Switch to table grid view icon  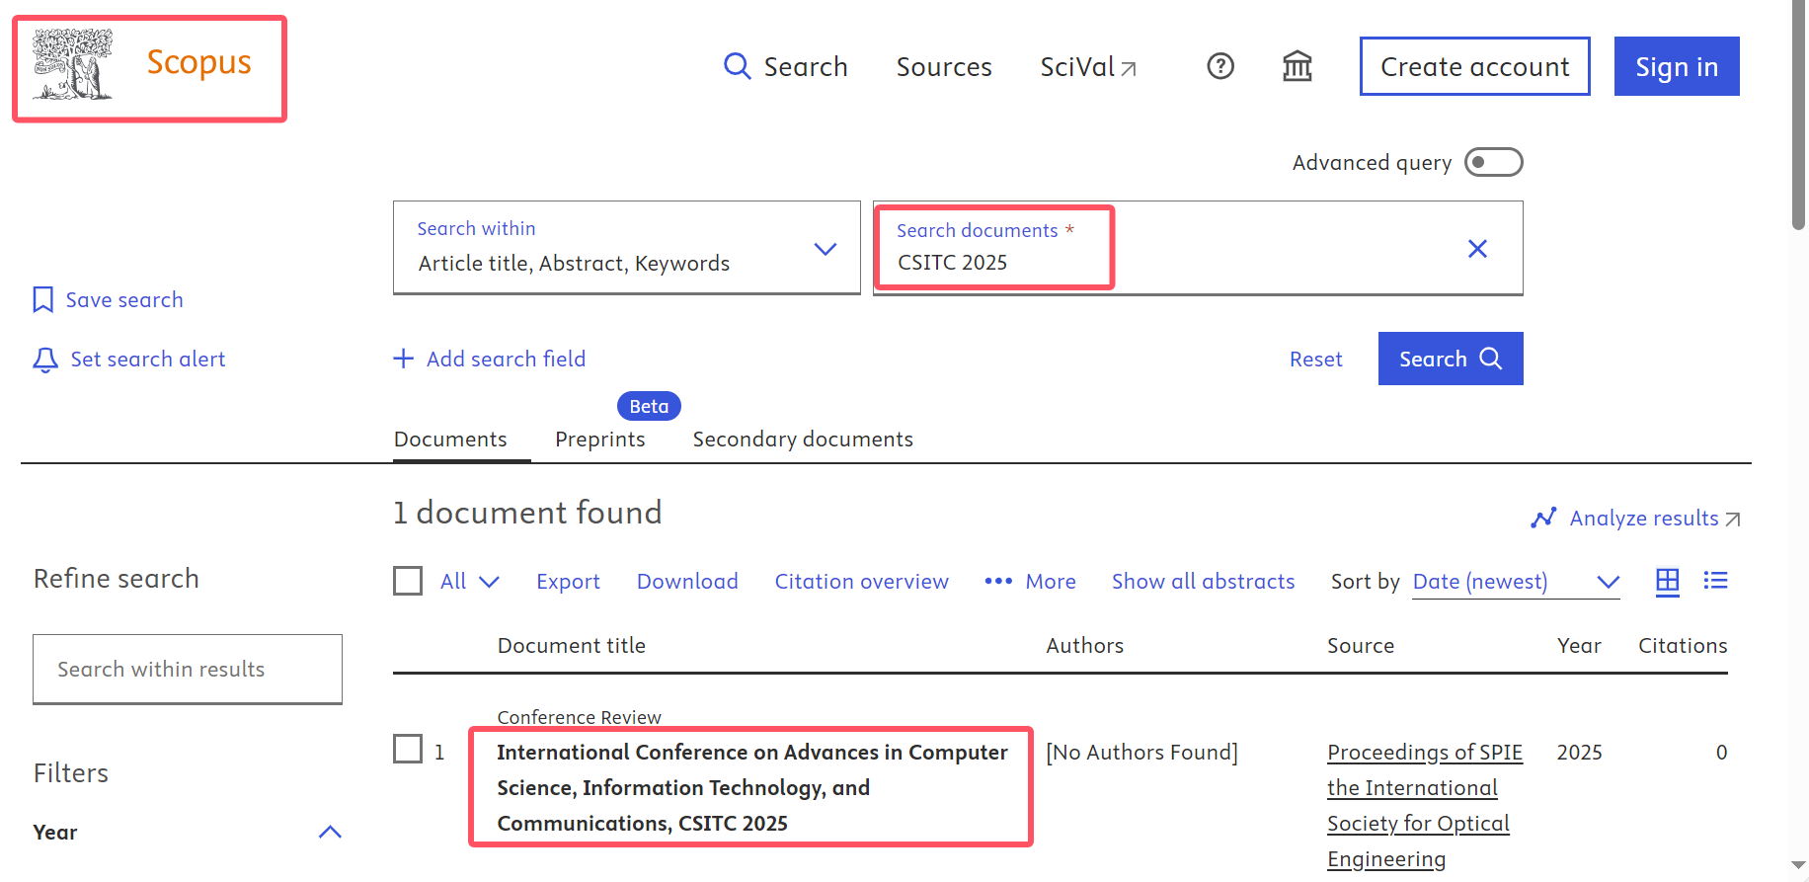1668,581
